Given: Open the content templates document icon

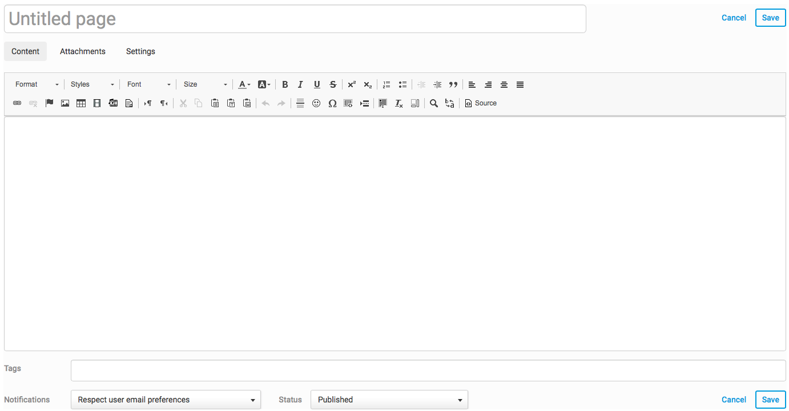Looking at the screenshot, I should (x=129, y=103).
